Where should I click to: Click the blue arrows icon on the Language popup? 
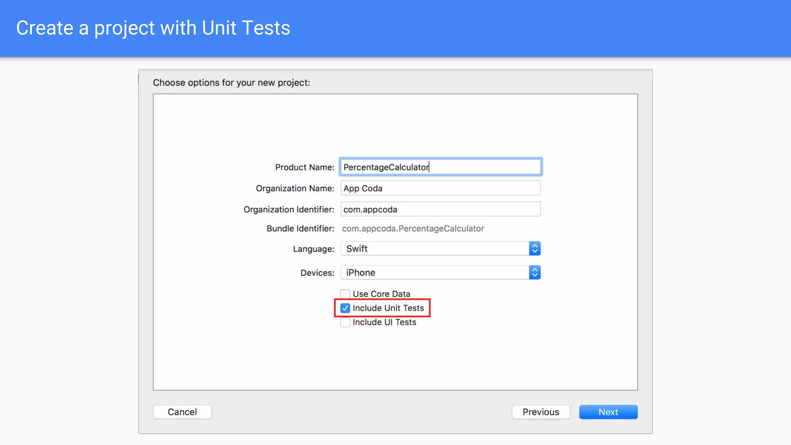(x=535, y=249)
